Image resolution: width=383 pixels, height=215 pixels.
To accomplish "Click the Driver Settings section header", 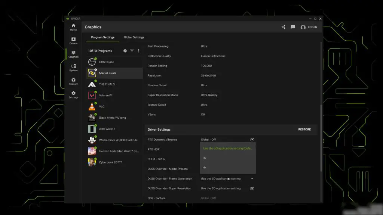I will 159,130.
